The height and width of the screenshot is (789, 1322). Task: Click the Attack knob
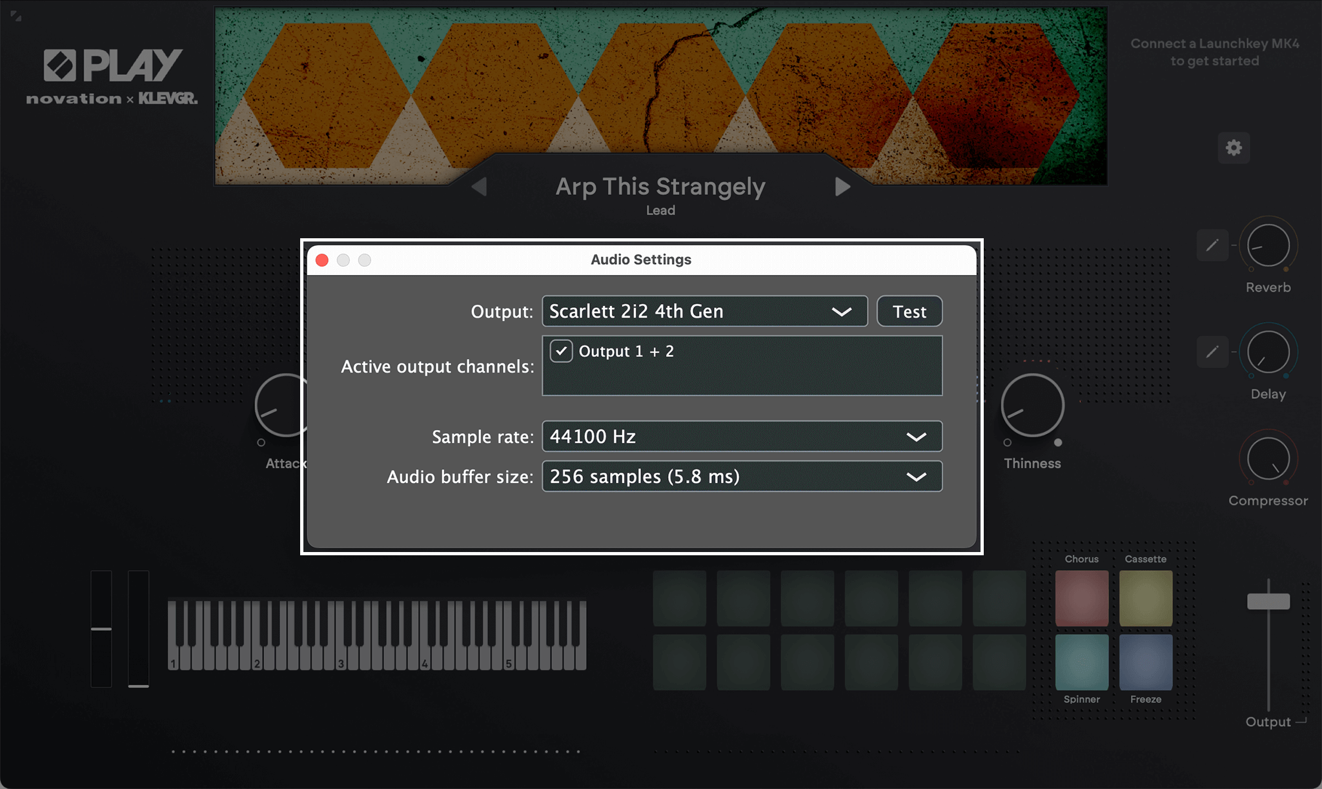[x=281, y=405]
